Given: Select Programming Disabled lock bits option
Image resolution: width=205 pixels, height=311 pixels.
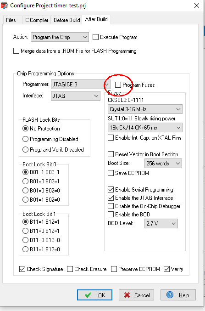Looking at the screenshot, I should point(50,139).
